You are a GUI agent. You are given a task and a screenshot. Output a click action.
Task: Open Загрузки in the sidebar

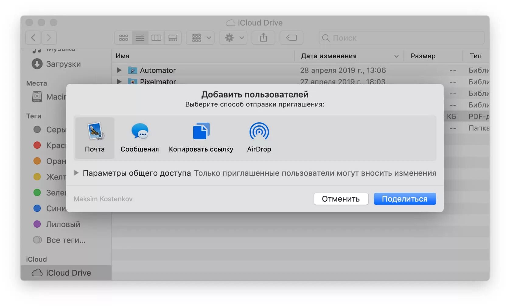(x=57, y=64)
